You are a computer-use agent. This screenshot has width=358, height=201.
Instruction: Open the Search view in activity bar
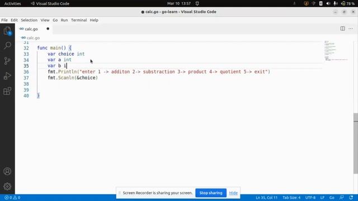click(x=7, y=46)
